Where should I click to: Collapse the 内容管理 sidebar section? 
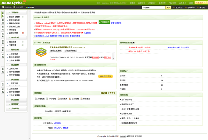[16, 38]
